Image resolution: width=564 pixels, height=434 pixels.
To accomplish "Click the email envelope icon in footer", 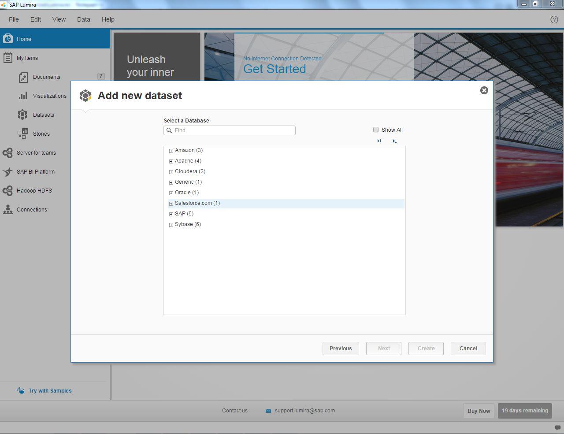I will point(268,411).
